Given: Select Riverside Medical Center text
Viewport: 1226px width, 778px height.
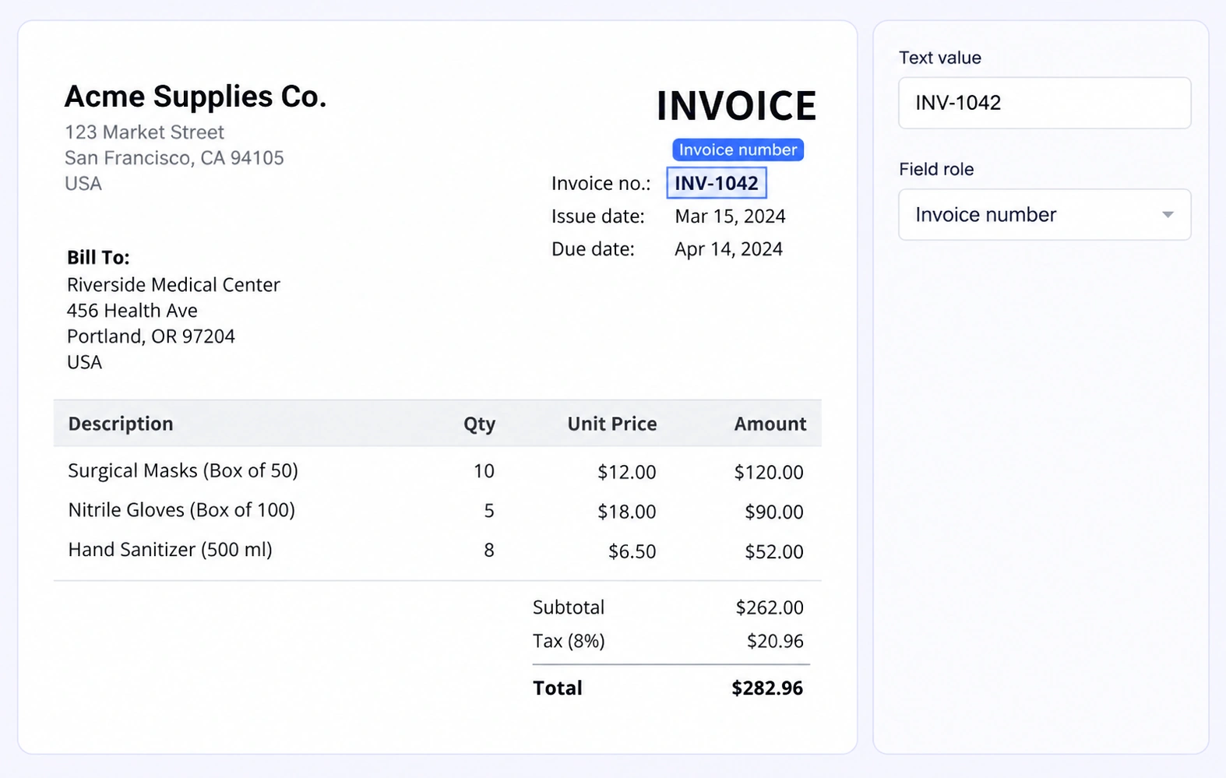Looking at the screenshot, I should click(174, 285).
